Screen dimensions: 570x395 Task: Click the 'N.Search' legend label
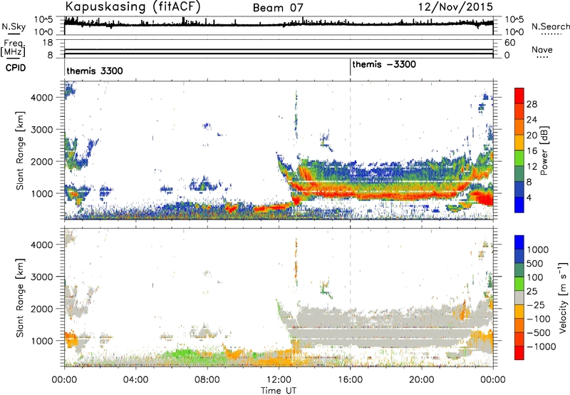click(x=550, y=26)
